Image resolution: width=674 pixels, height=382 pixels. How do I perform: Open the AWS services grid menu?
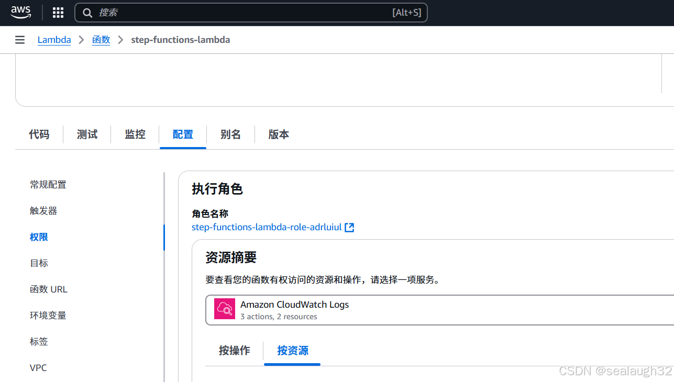(x=58, y=13)
